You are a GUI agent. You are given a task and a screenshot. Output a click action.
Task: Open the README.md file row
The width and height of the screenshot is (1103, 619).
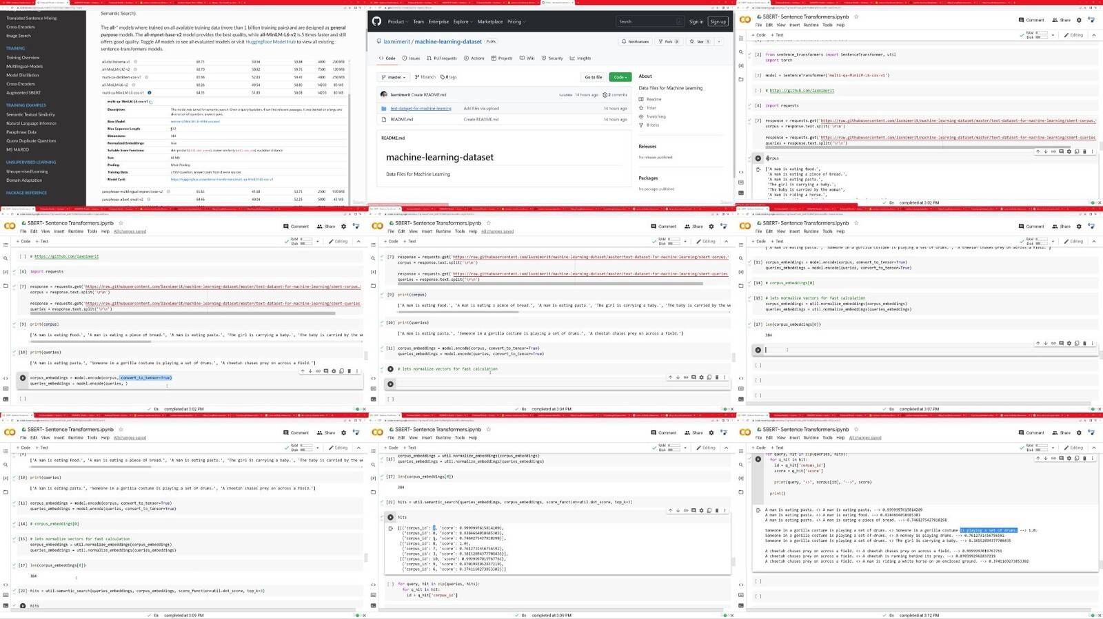coord(504,119)
